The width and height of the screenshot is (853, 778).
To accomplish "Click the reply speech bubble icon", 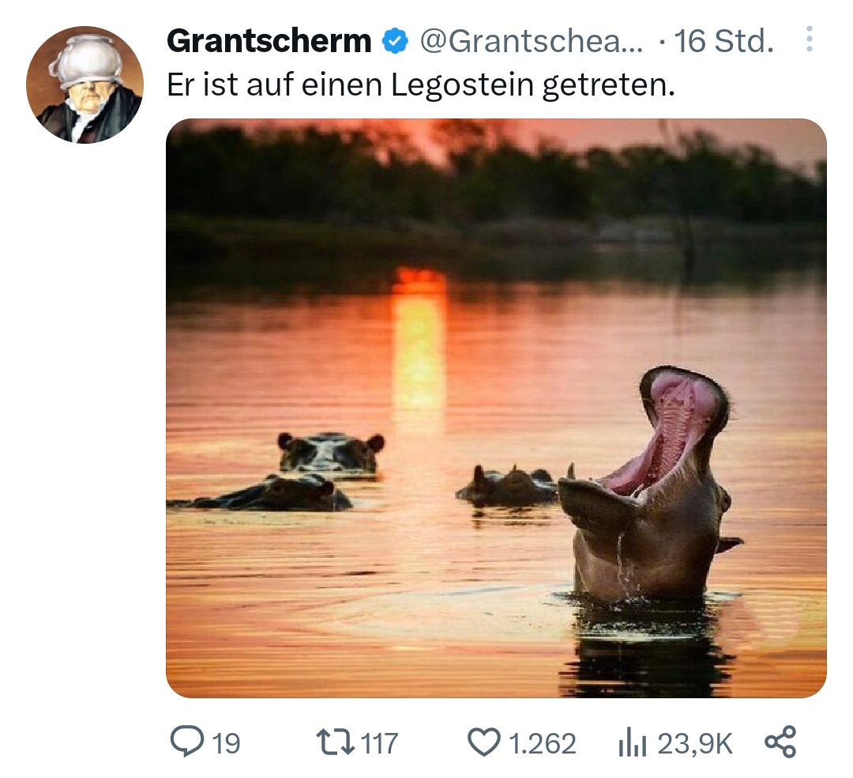I will tap(186, 742).
